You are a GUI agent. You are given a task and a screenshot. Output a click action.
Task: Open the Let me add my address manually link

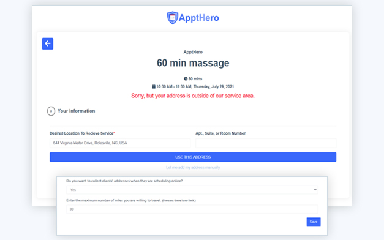193,168
